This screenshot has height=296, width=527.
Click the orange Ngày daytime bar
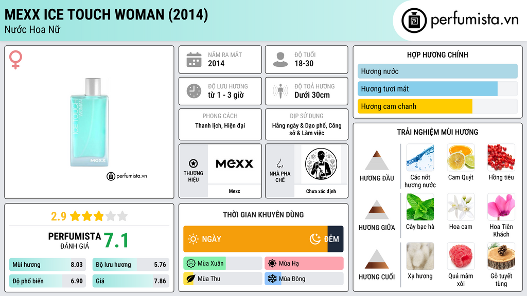255,239
